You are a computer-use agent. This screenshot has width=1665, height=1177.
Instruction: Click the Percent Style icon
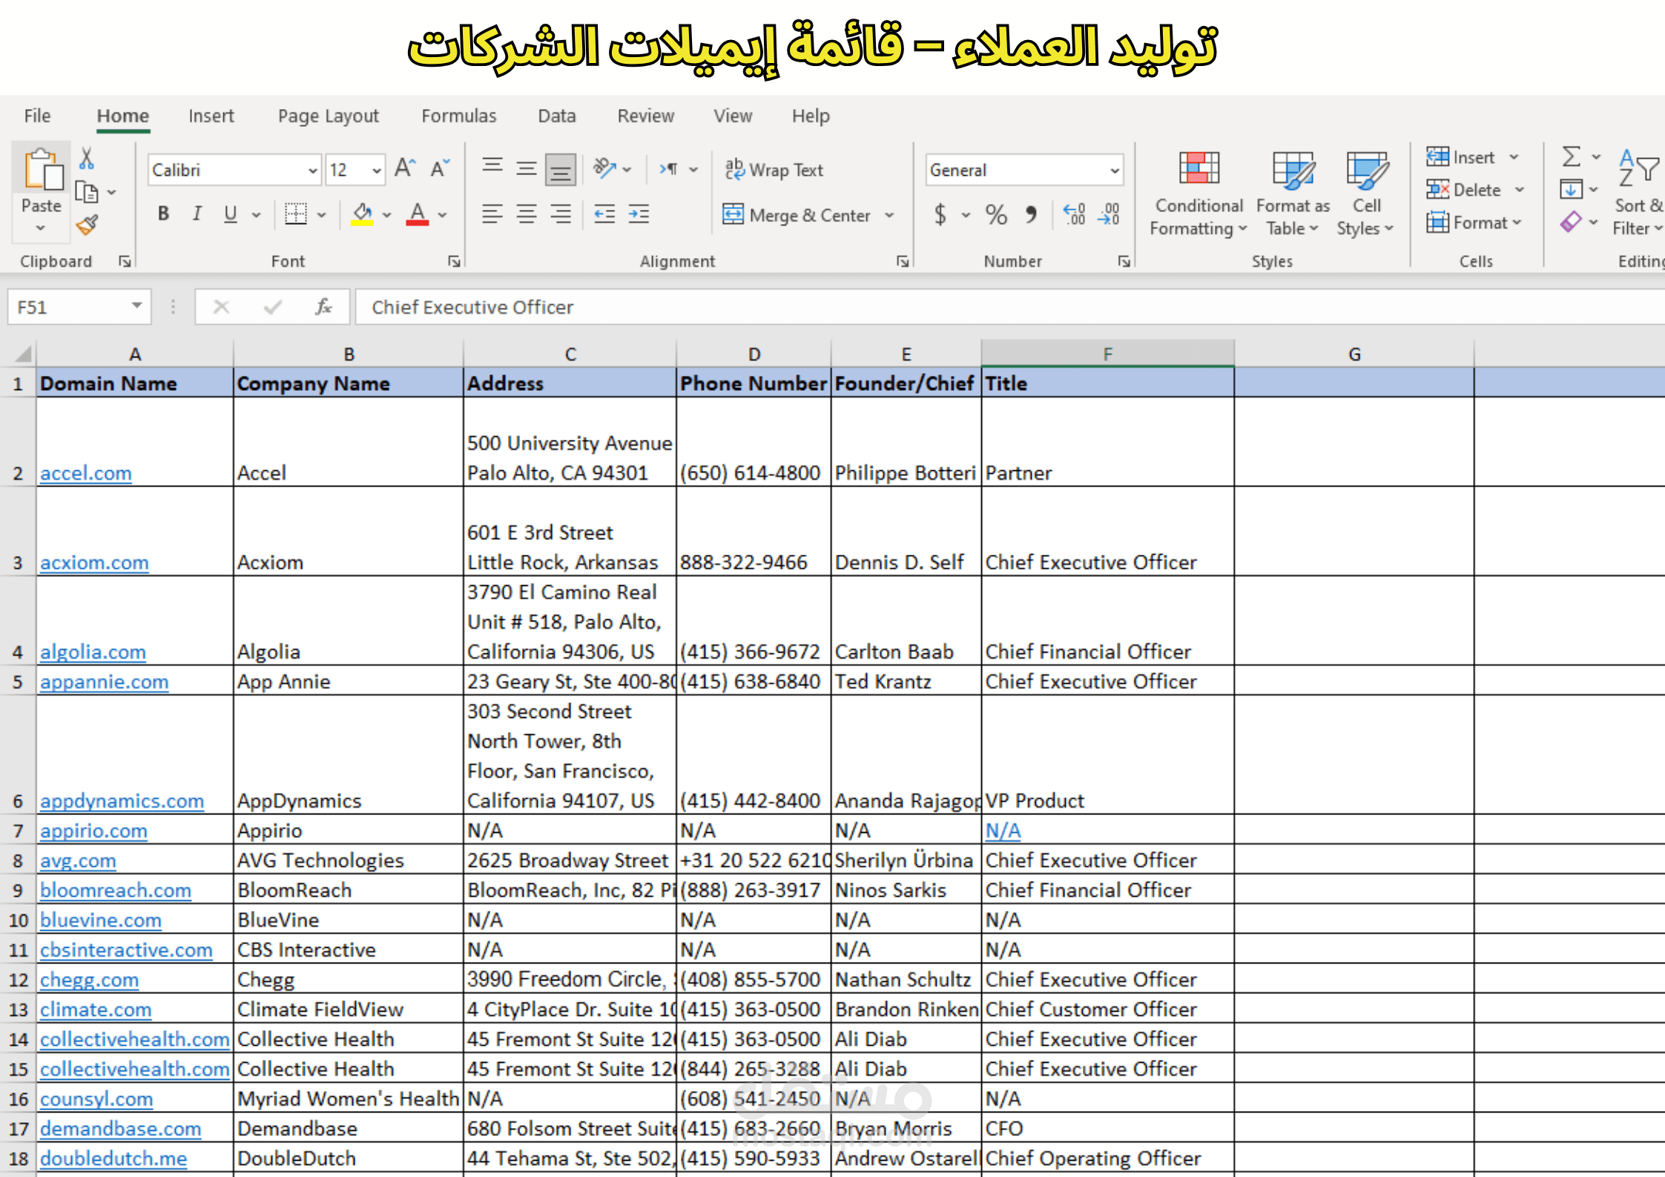(x=996, y=214)
